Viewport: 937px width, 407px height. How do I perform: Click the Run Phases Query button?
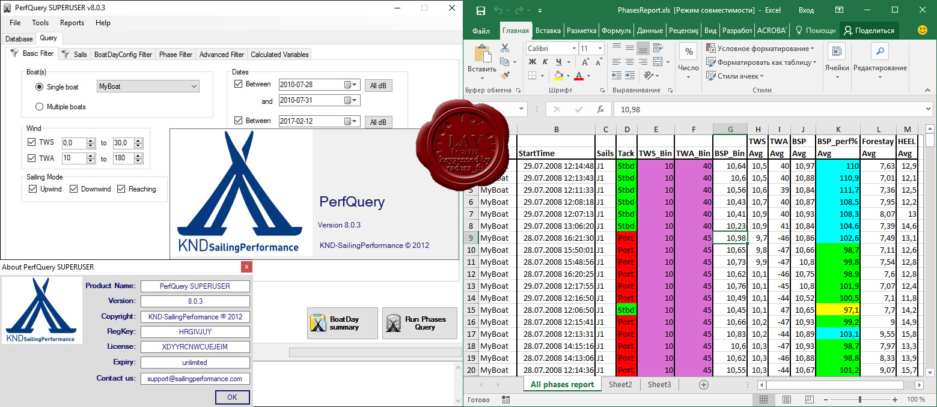[x=420, y=323]
